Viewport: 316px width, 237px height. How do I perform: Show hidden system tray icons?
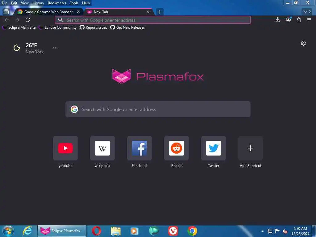[x=262, y=231]
